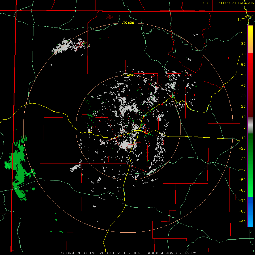Click the Storm Relative Velocity caption text

(x=129, y=253)
